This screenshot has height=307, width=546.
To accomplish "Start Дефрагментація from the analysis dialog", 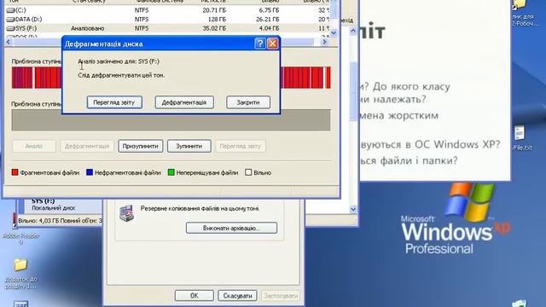I will pyautogui.click(x=184, y=102).
